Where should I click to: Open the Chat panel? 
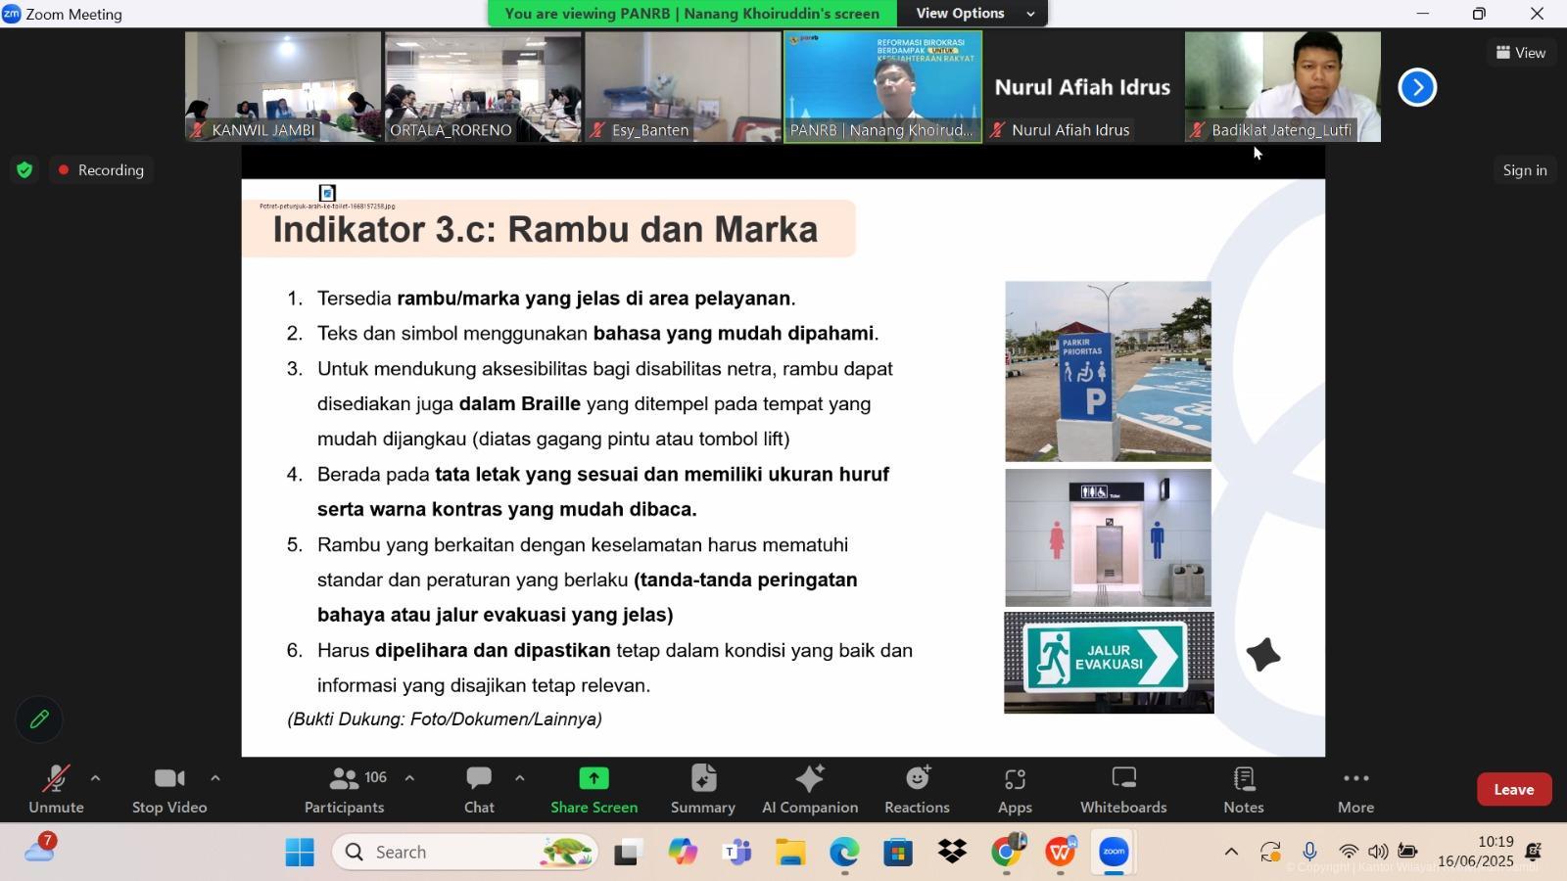tap(479, 789)
